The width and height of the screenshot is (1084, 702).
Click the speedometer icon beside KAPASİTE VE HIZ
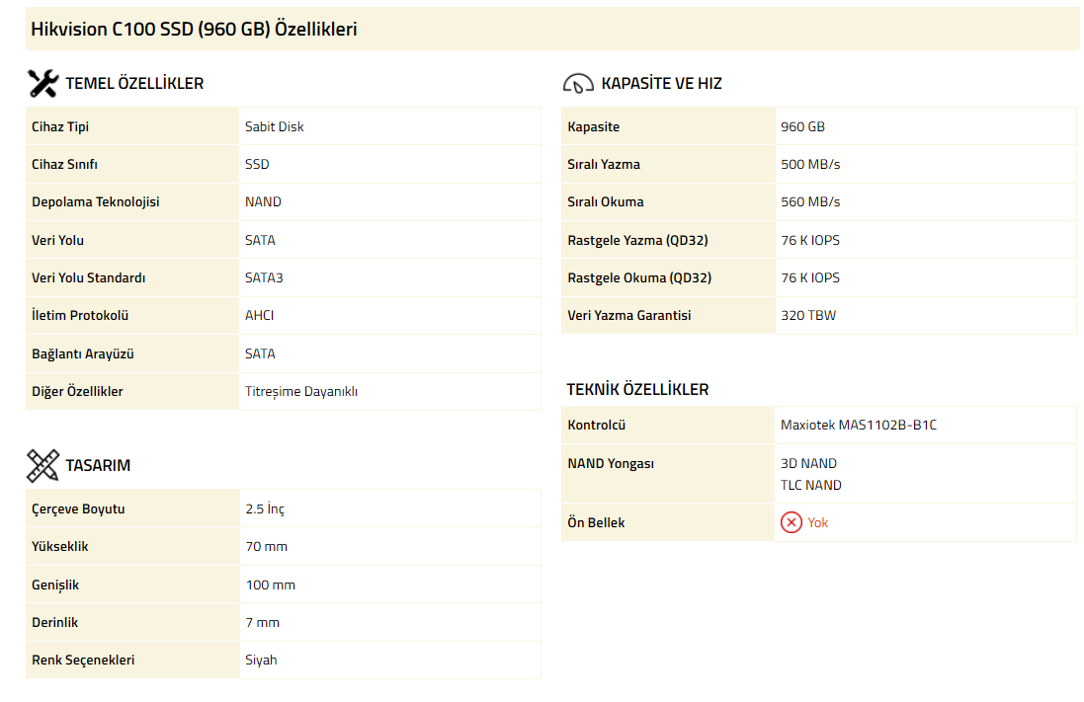click(x=578, y=84)
